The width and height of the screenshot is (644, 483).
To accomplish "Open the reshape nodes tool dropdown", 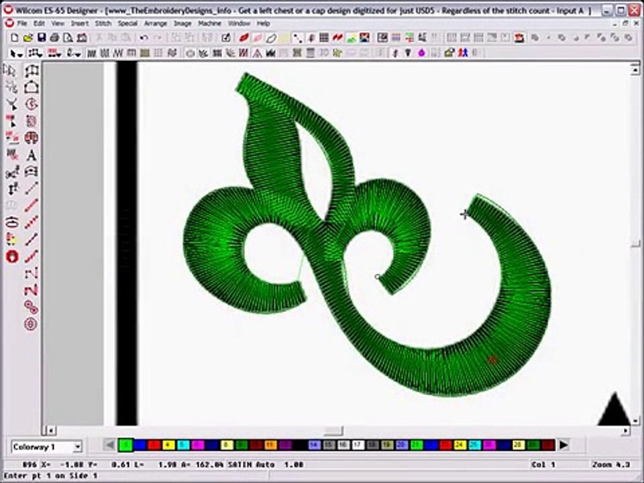I will [36, 53].
